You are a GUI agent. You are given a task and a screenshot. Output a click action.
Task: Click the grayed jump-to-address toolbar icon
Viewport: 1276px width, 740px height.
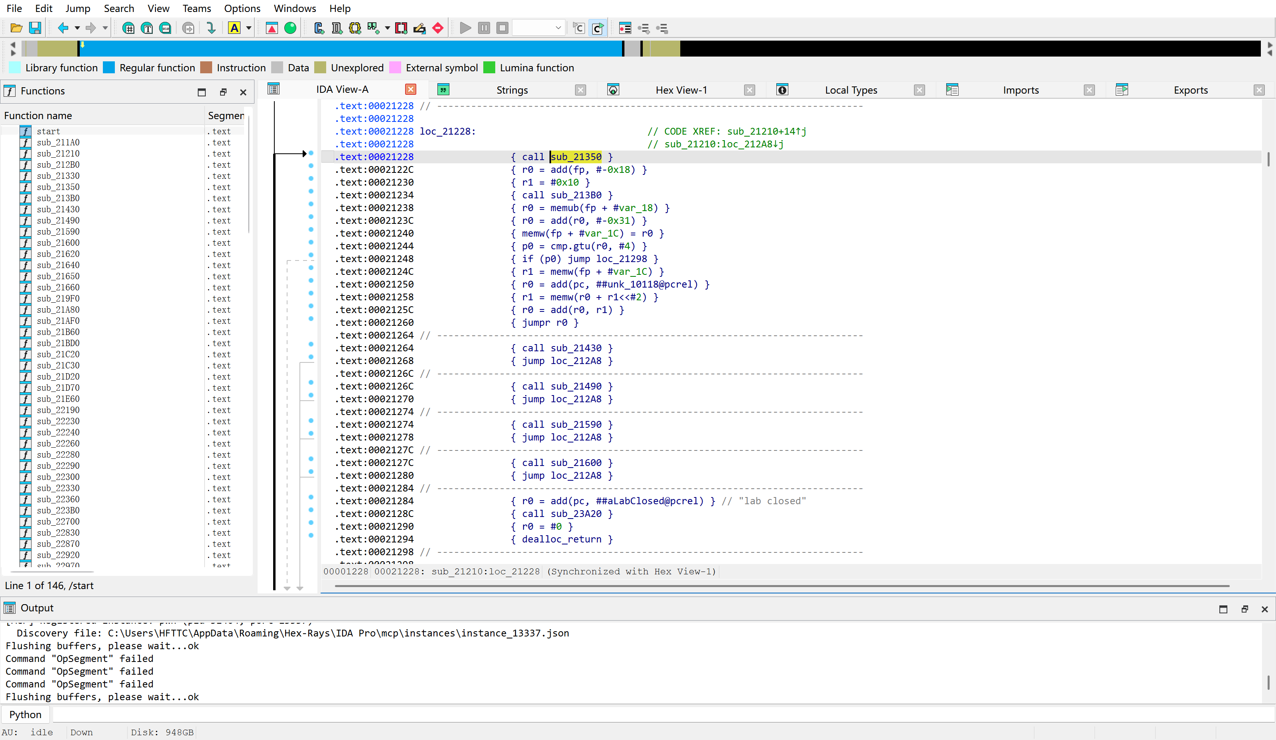point(188,28)
